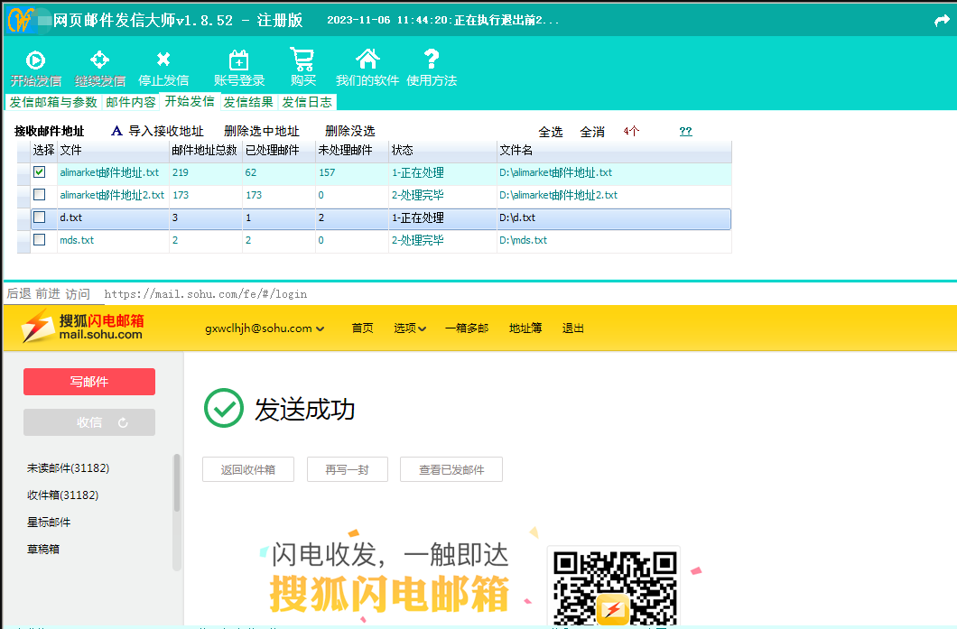Click the refresh icon on 收信 button
Viewport: 957px width, 629px height.
[x=123, y=422]
